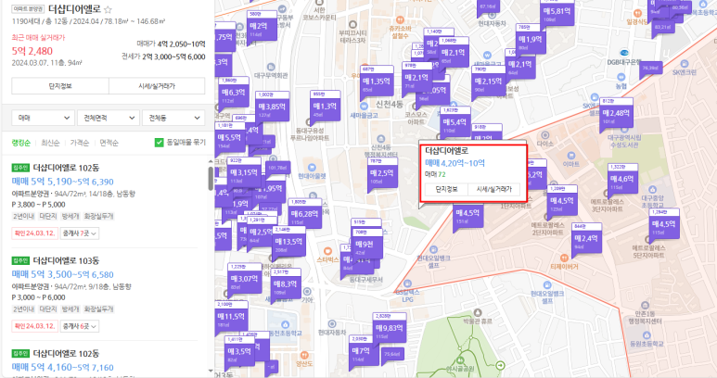Screen dimensions: 717x378
Task: Sort listings by 최신순
Action: pyautogui.click(x=50, y=143)
